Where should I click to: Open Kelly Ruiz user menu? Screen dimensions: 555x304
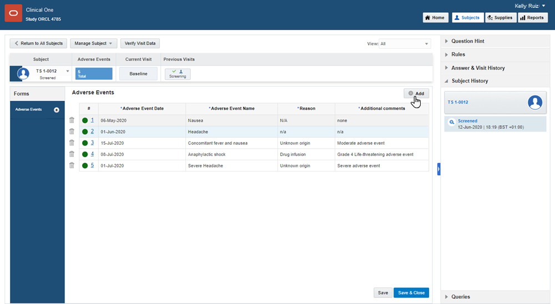point(530,6)
